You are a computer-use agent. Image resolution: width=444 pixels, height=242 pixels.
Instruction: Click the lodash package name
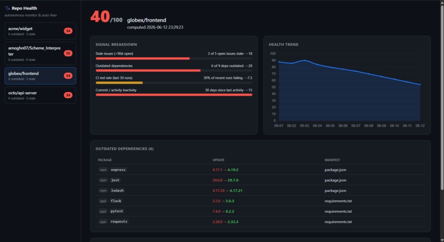tap(117, 190)
